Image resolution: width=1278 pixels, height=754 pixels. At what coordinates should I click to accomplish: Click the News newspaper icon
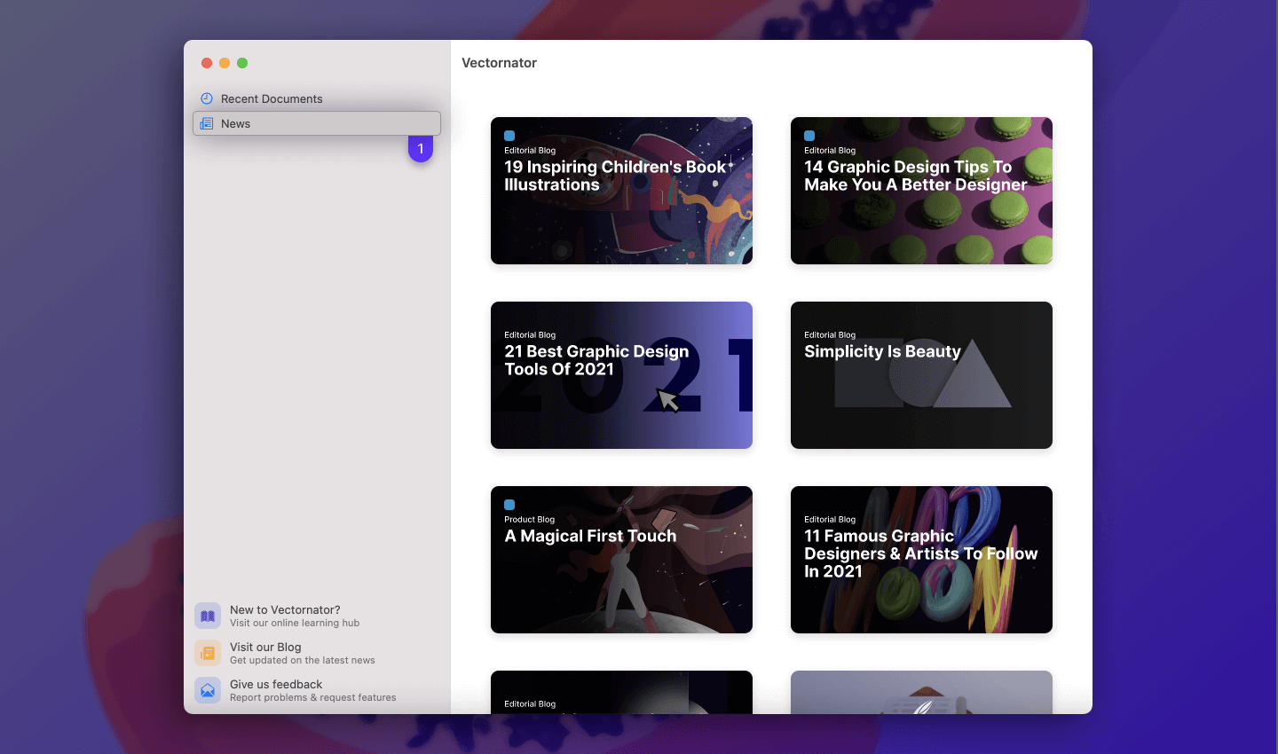click(207, 123)
